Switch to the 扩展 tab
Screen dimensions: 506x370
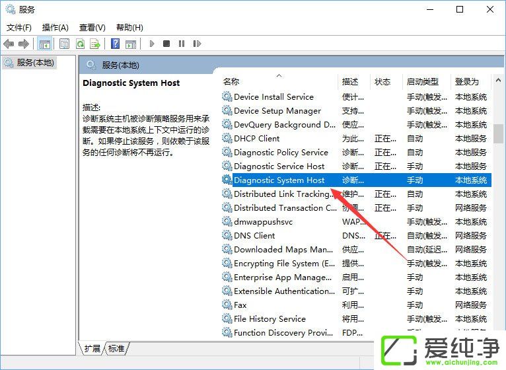pos(92,348)
